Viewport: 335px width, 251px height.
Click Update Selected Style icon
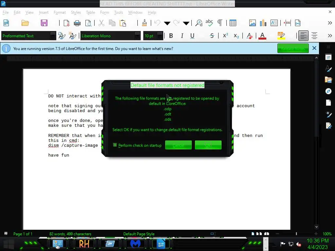(62, 36)
